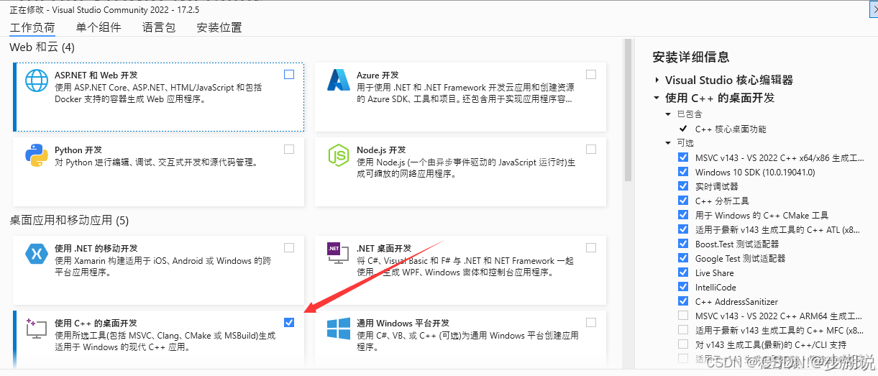
Task: Select the Node.js 开发 workload title
Action: tap(382, 150)
